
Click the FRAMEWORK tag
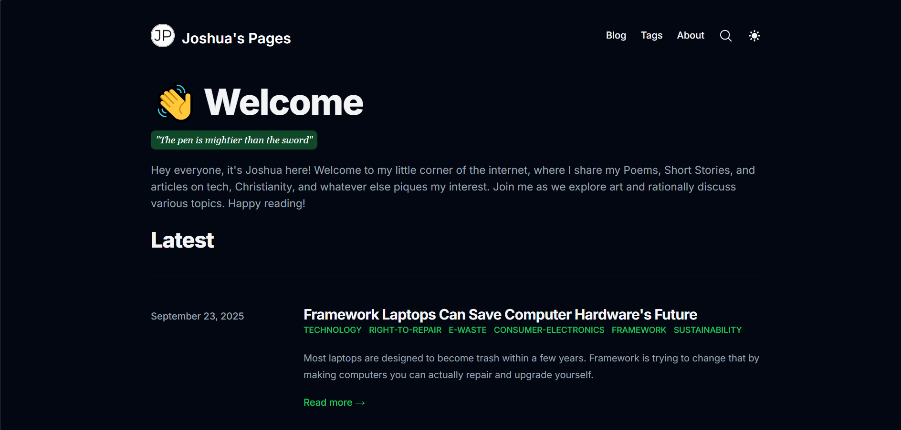(x=639, y=330)
